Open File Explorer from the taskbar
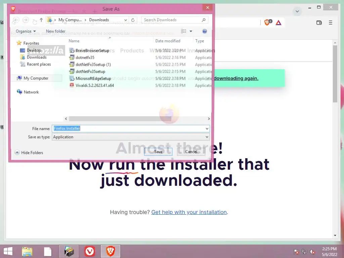Screen dimensions: 344x258 (x=27, y=251)
